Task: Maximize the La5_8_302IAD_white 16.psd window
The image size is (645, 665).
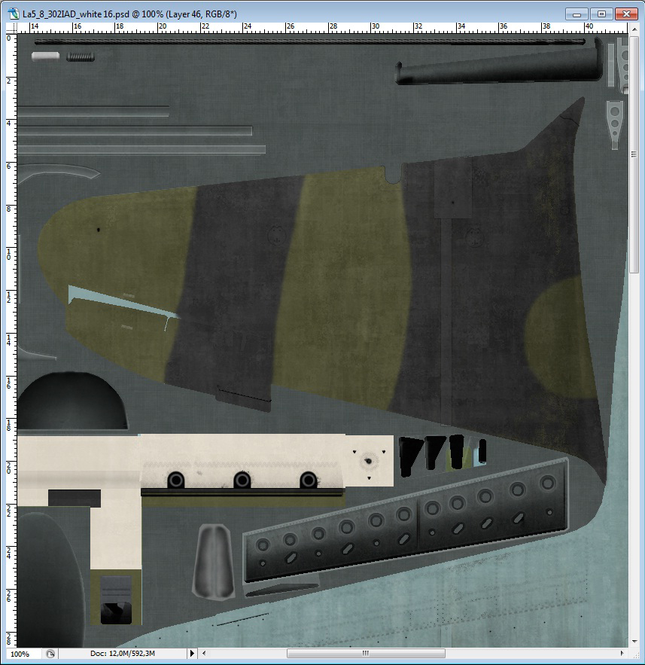Action: tap(601, 14)
